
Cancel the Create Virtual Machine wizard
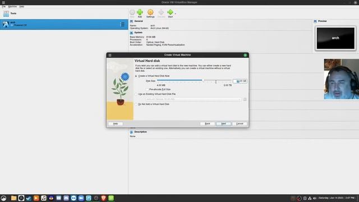[x=240, y=123]
